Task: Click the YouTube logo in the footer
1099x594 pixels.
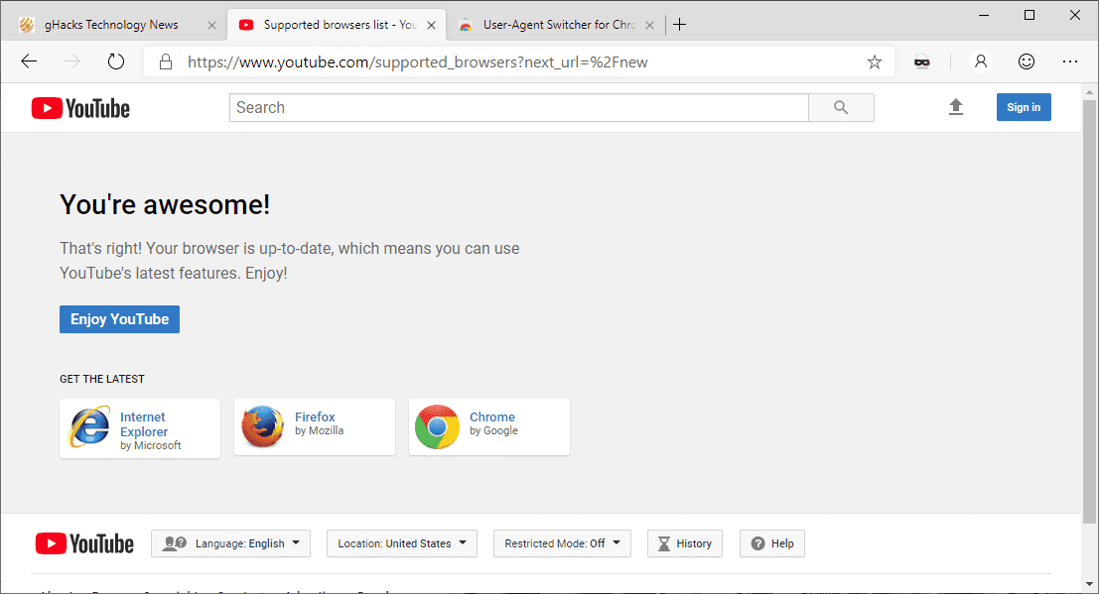Action: point(84,543)
